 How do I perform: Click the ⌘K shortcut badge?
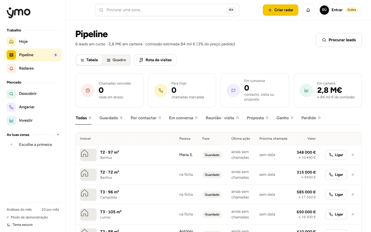tap(231, 10)
